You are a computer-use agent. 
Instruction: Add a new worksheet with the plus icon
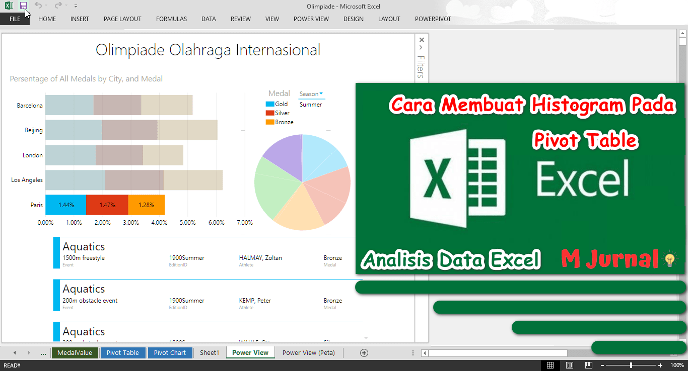tap(364, 353)
